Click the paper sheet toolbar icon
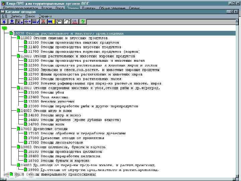 67,22
